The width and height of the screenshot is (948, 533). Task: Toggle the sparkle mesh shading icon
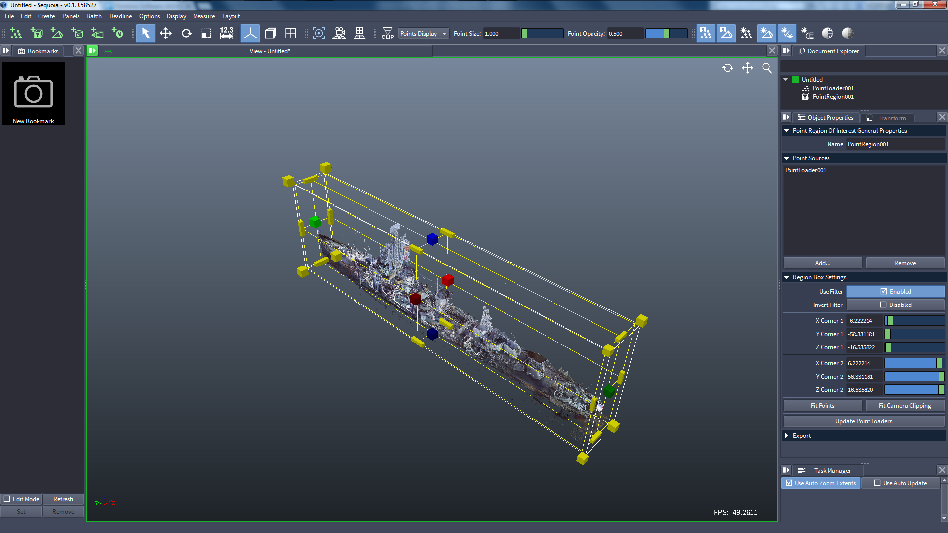click(x=766, y=33)
